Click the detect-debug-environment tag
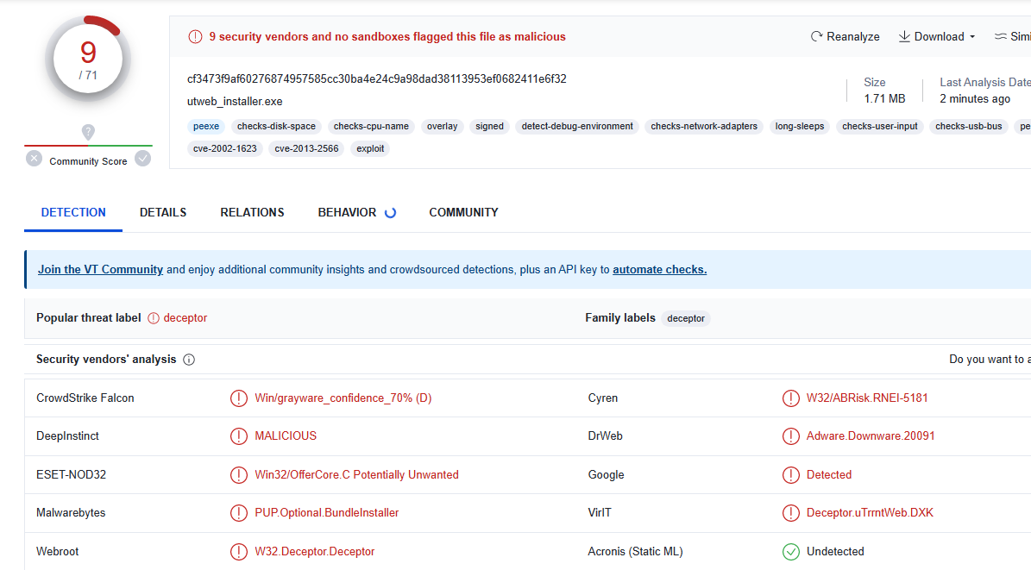This screenshot has width=1031, height=570. [x=577, y=126]
